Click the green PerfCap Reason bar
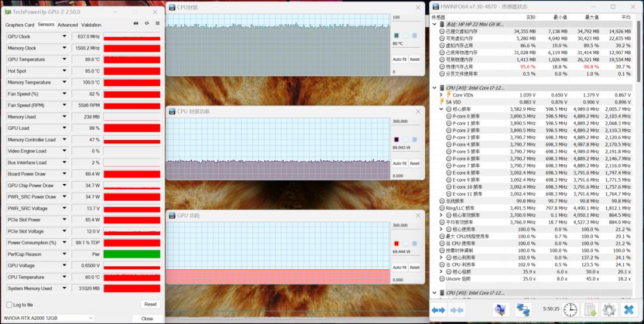The width and height of the screenshot is (644, 324). tap(132, 254)
